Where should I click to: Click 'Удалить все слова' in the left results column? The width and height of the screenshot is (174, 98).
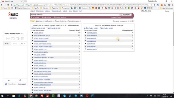[54, 28]
